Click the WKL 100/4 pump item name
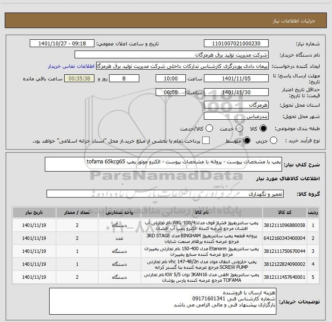Screen dimensions: 332x322 [202, 226]
